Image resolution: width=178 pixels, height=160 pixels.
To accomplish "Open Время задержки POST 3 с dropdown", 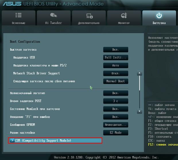I will tap(116, 101).
